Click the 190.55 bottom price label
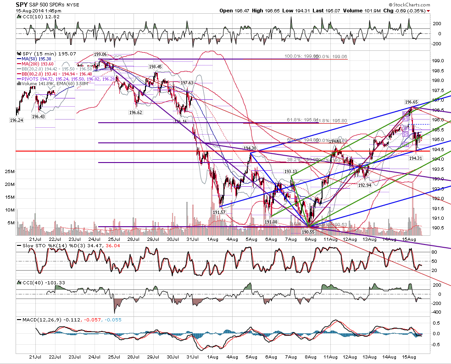Screen dimensions: 451x364 tap(308, 232)
